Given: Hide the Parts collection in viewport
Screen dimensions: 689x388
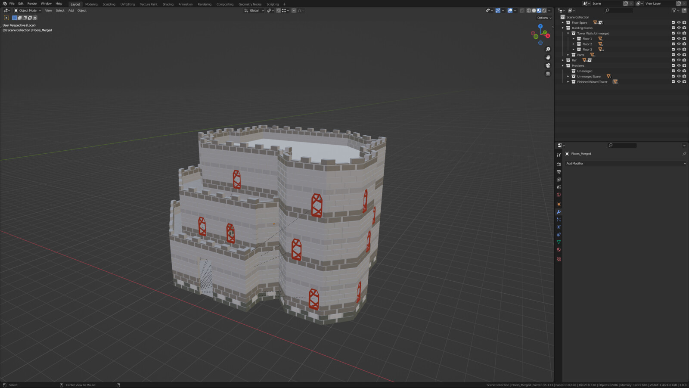Looking at the screenshot, I should pos(679,55).
